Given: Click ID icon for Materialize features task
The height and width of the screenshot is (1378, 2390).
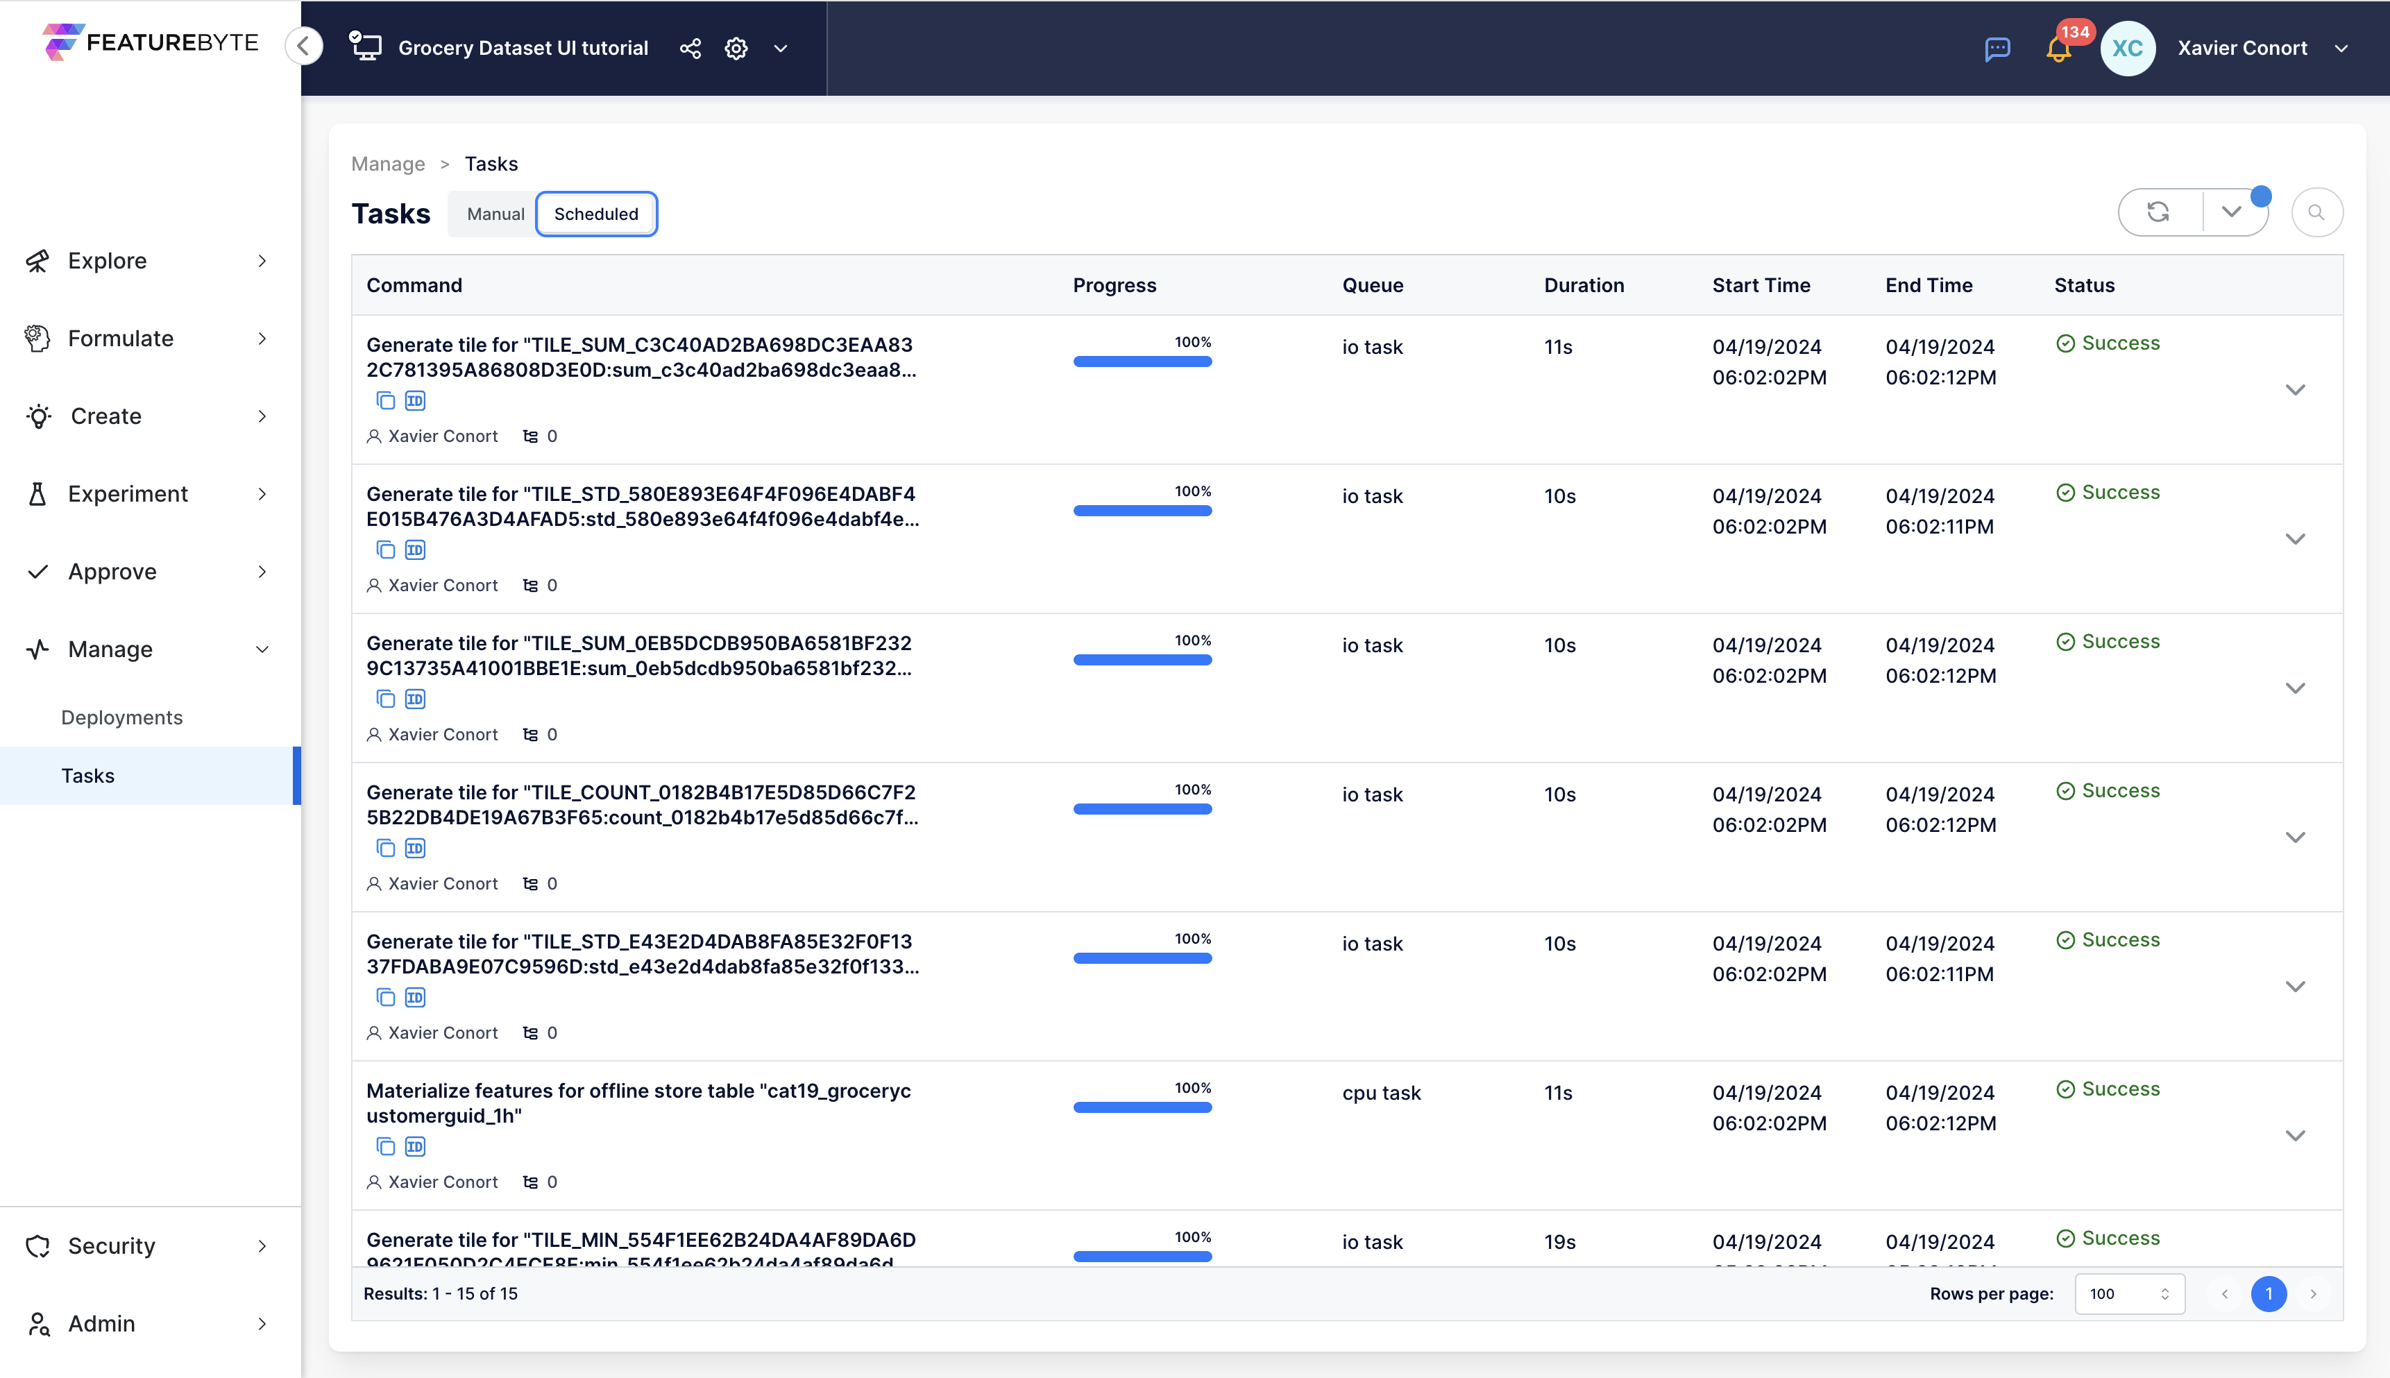Looking at the screenshot, I should [414, 1146].
